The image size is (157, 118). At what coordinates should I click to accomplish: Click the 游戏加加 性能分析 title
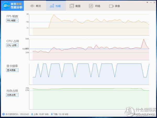[x=16, y=6]
